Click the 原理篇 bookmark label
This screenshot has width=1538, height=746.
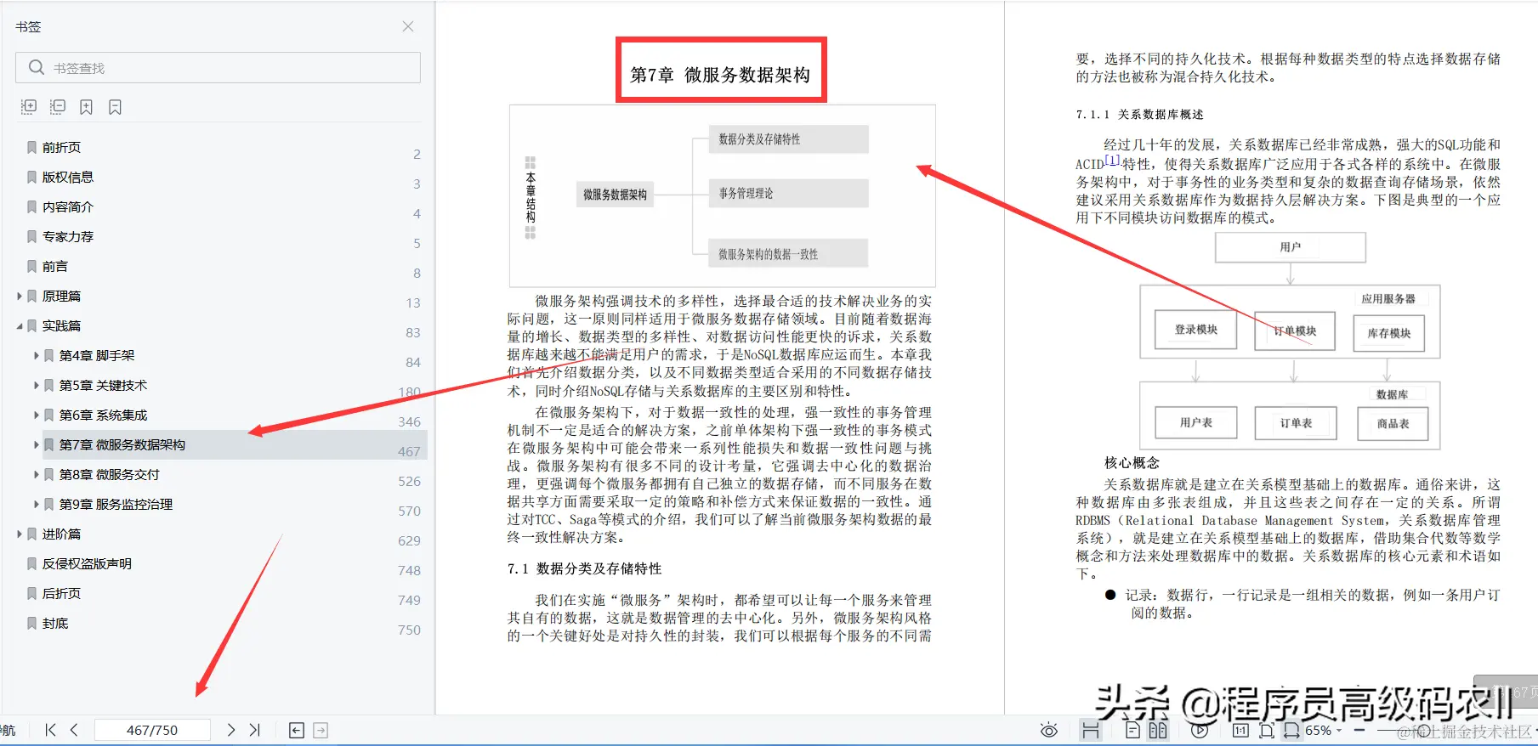(x=61, y=296)
